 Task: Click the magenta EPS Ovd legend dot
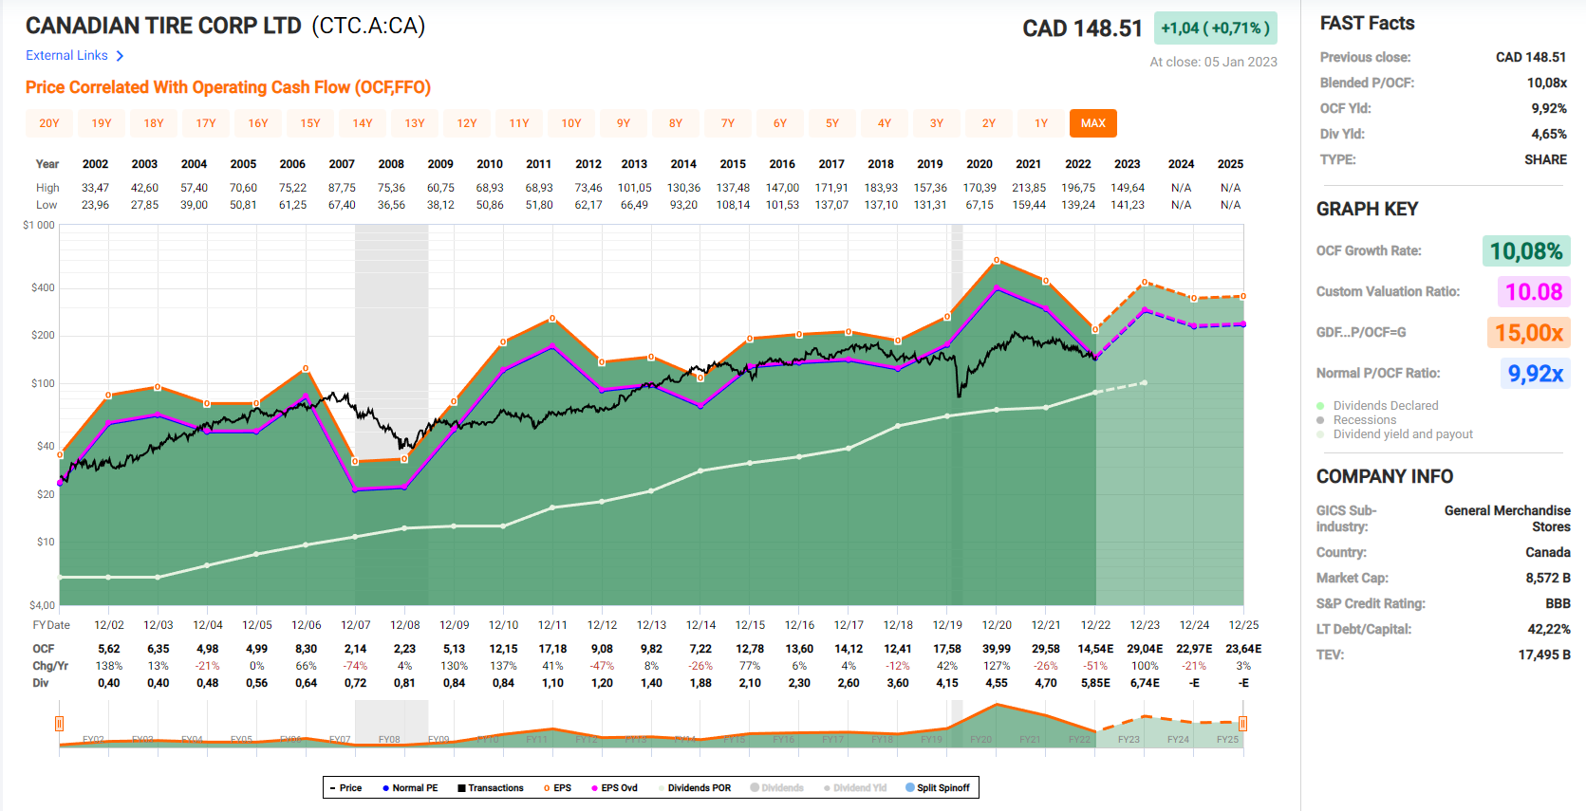click(595, 788)
